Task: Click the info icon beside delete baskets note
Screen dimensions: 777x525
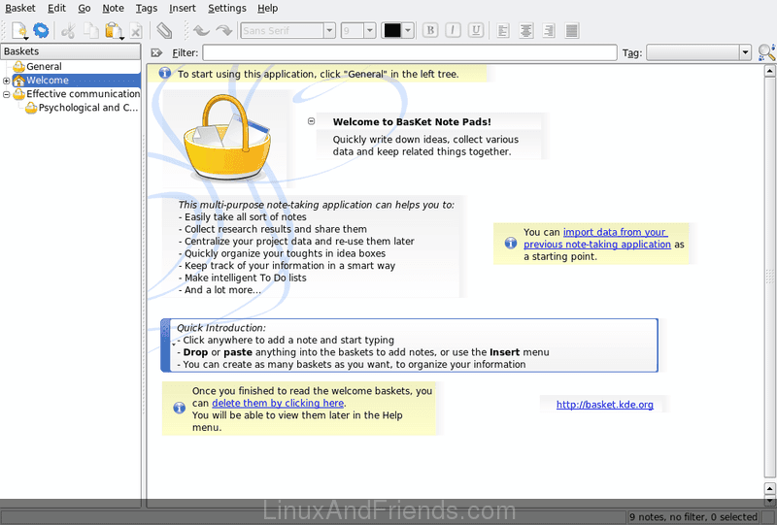Action: 179,409
